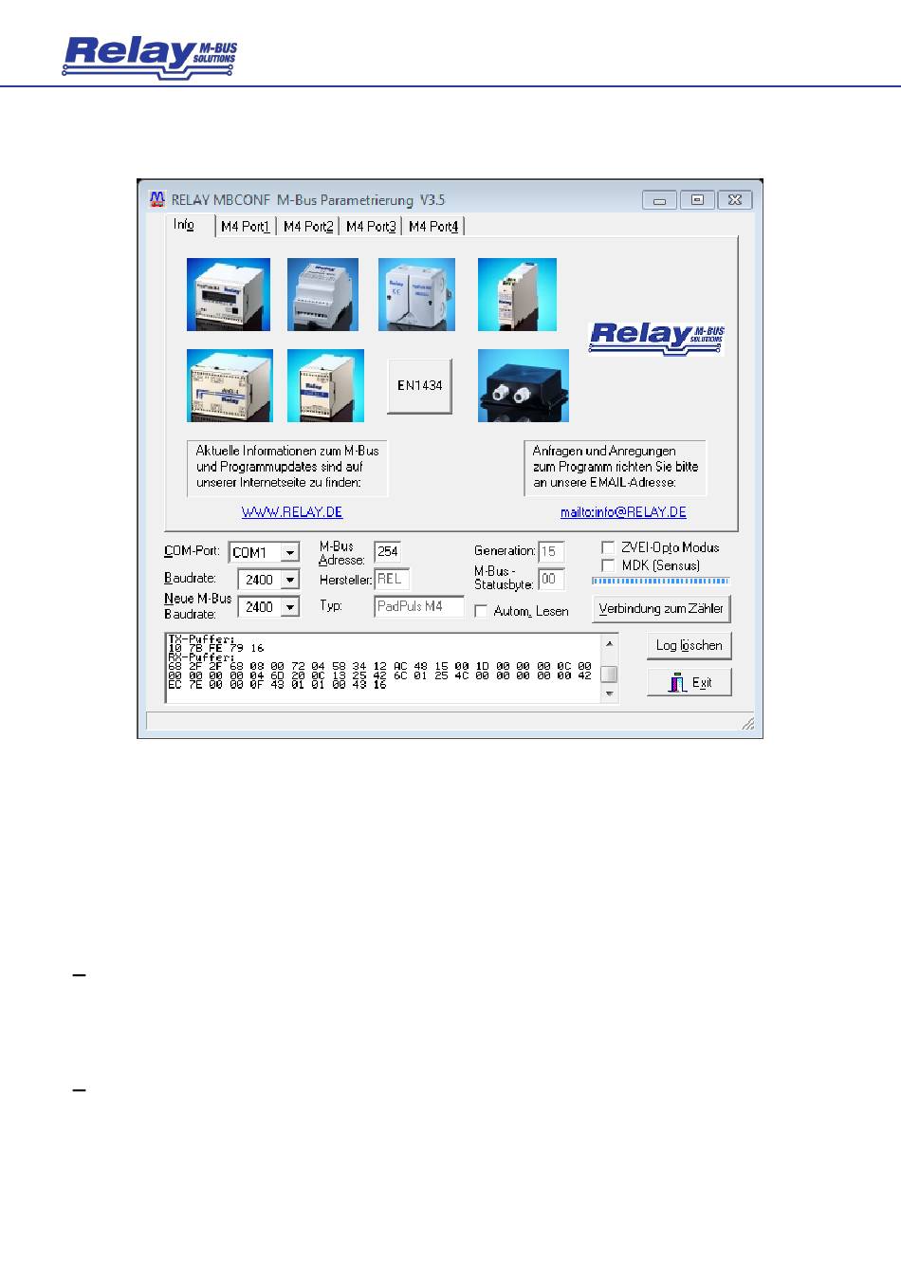Click the log scrollbar up arrow
The width and height of the screenshot is (901, 1276).
pos(610,643)
